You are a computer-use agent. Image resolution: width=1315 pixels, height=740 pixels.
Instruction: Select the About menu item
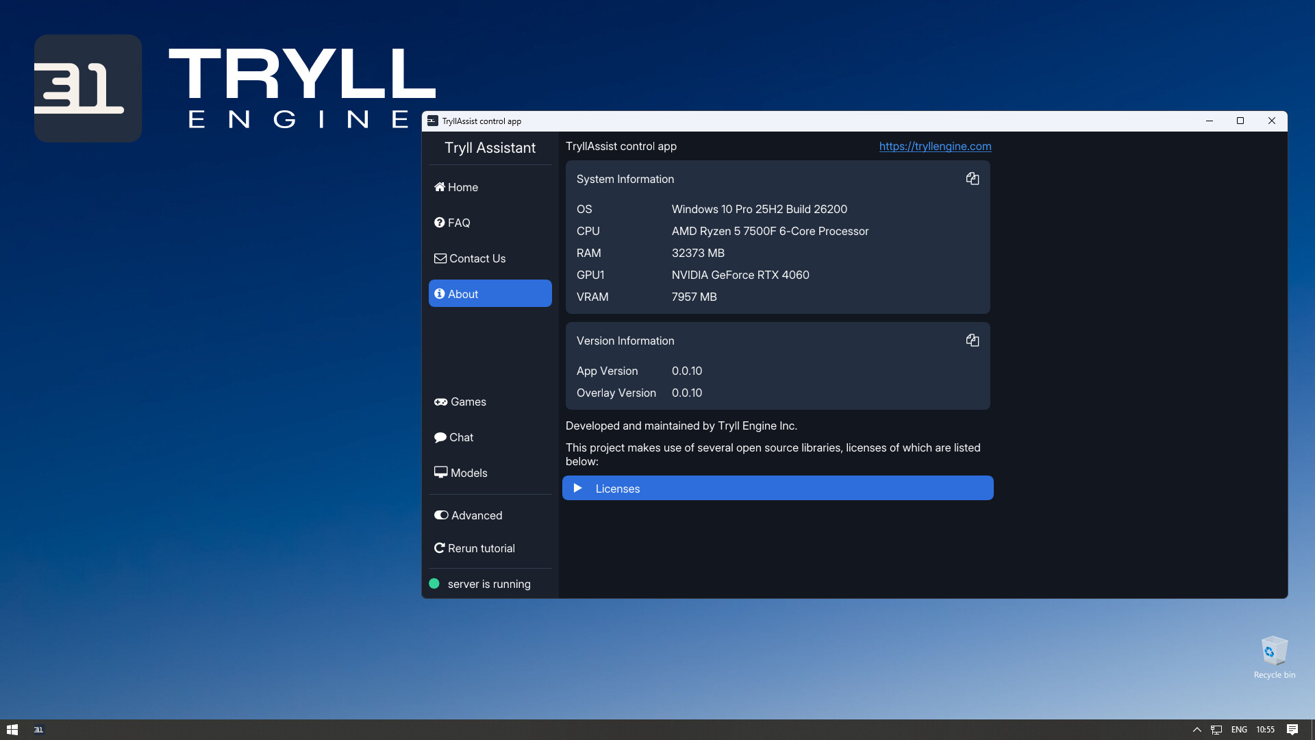pos(490,293)
